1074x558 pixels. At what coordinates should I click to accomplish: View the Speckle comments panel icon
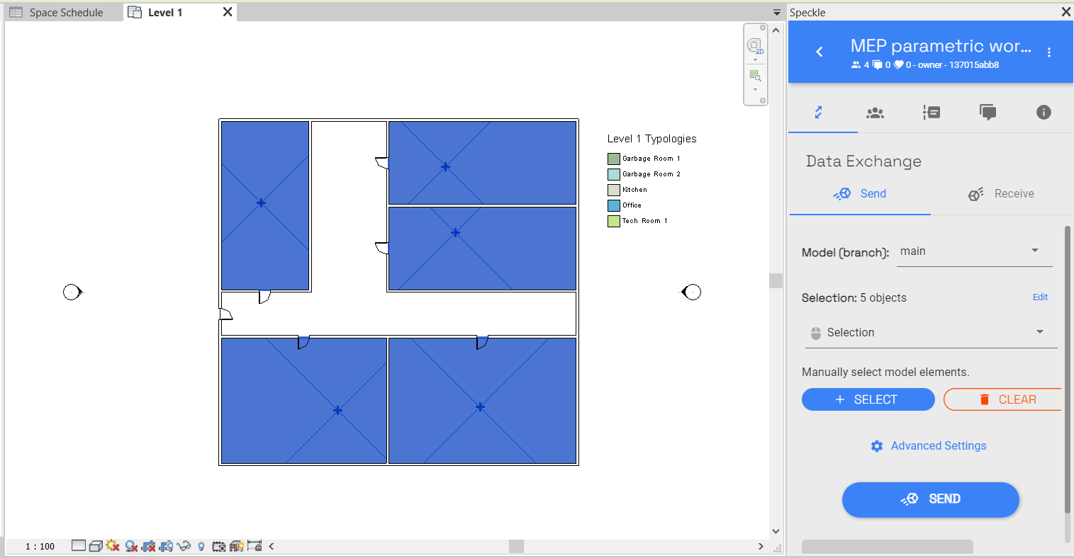click(988, 112)
